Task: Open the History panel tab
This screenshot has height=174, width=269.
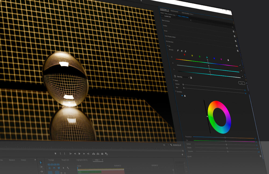Action: point(24,160)
